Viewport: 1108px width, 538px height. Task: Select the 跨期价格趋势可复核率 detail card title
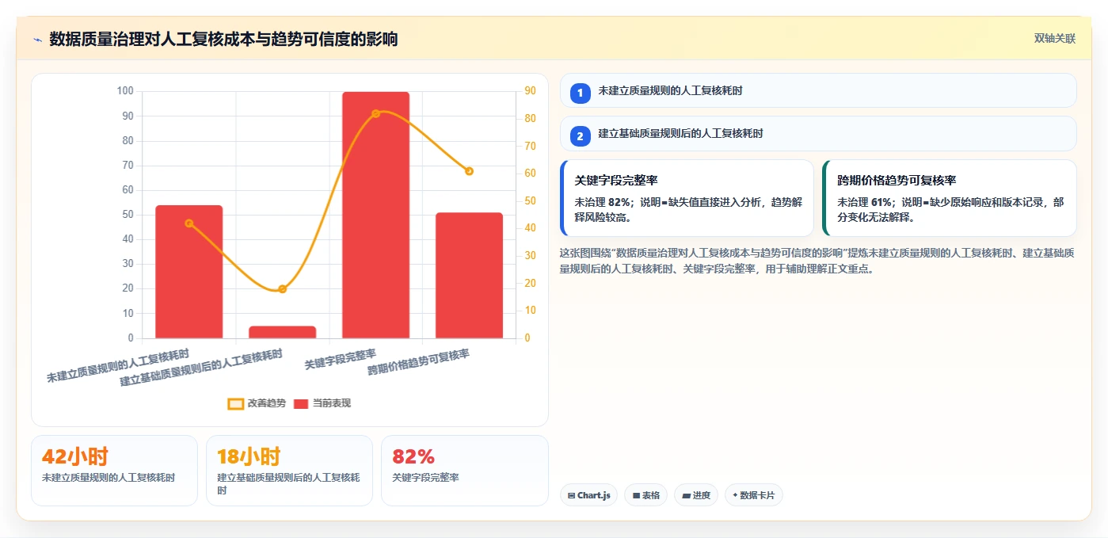(x=897, y=181)
